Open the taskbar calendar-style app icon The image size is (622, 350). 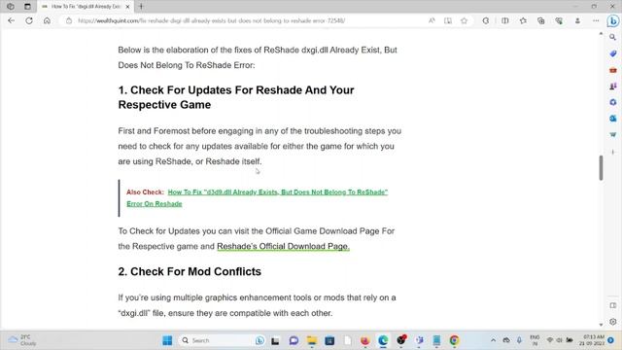pyautogui.click(x=329, y=340)
